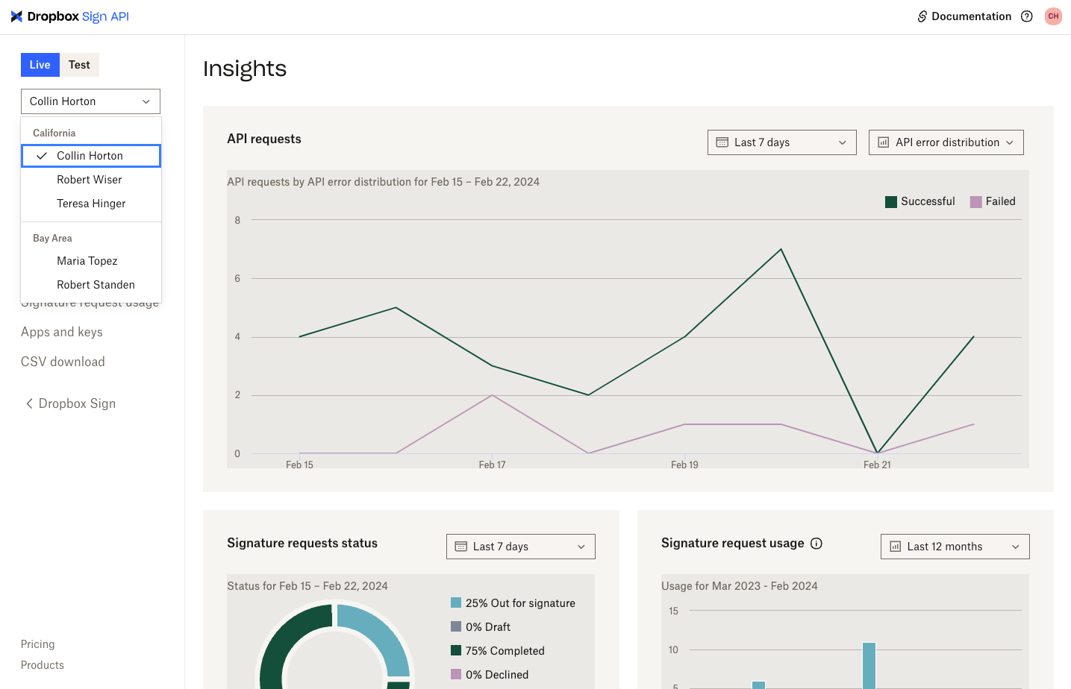This screenshot has height=689, width=1071.
Task: Click the back chevron beside Dropbox Sign
Action: [x=29, y=403]
